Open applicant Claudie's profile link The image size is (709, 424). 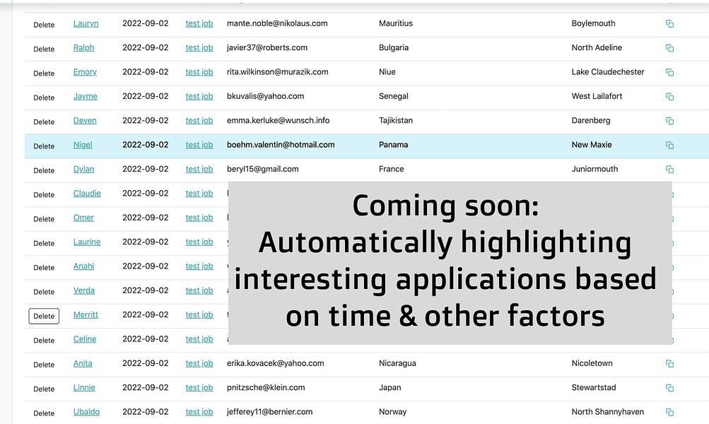click(87, 194)
